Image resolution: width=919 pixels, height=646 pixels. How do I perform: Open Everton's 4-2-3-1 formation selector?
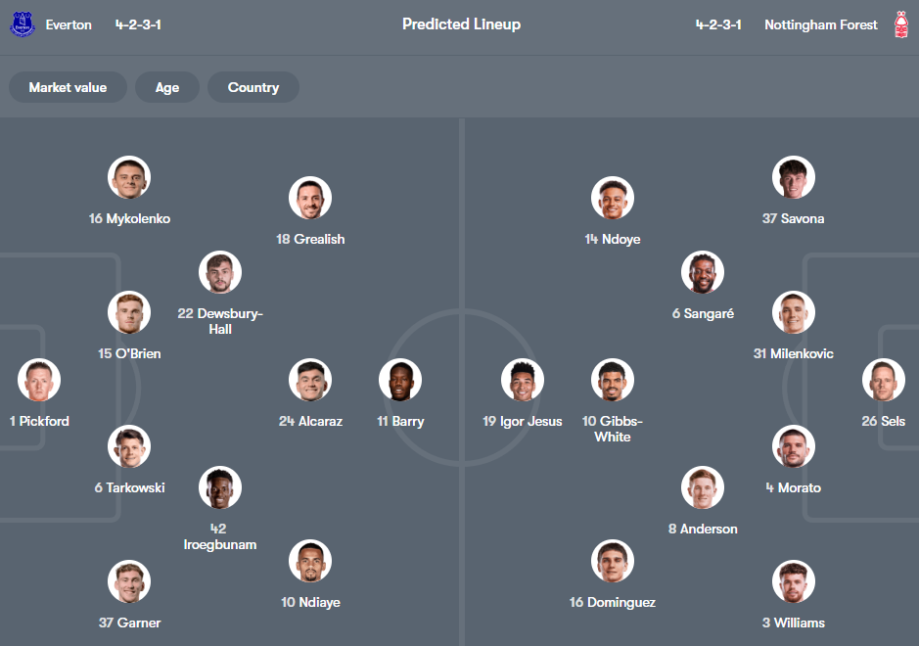tap(138, 24)
